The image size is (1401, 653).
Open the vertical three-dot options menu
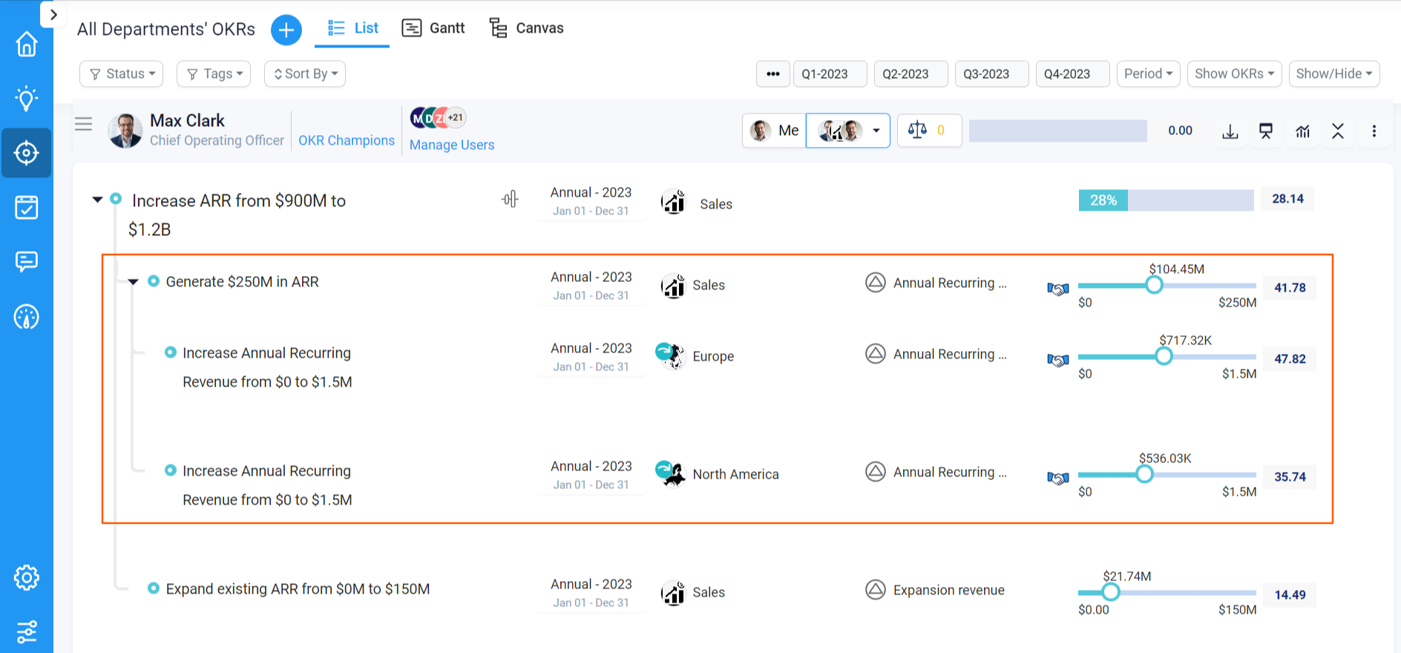pos(1374,131)
